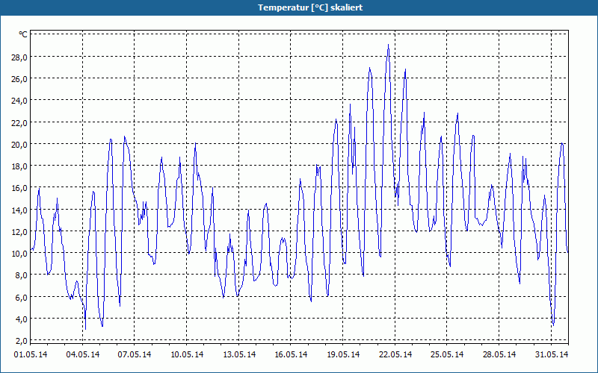The width and height of the screenshot is (598, 373).
Task: Click the 28.05.14 date label
Action: (499, 354)
